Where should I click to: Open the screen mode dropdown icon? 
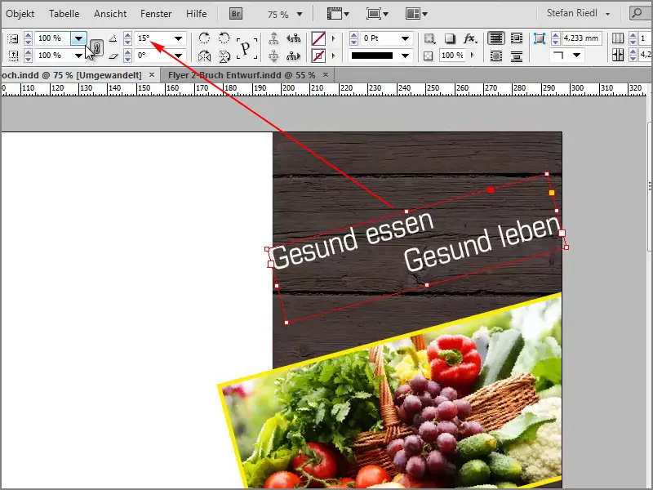tap(377, 14)
